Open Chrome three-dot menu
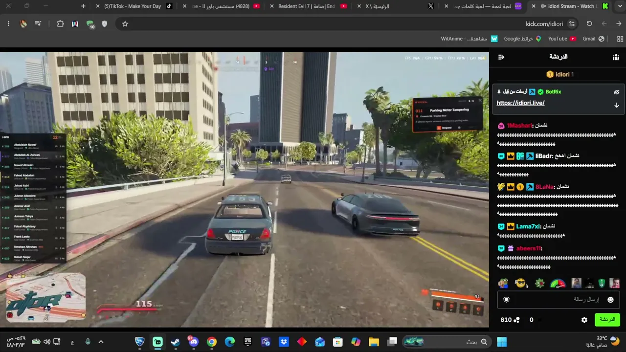626x352 pixels. (x=8, y=24)
